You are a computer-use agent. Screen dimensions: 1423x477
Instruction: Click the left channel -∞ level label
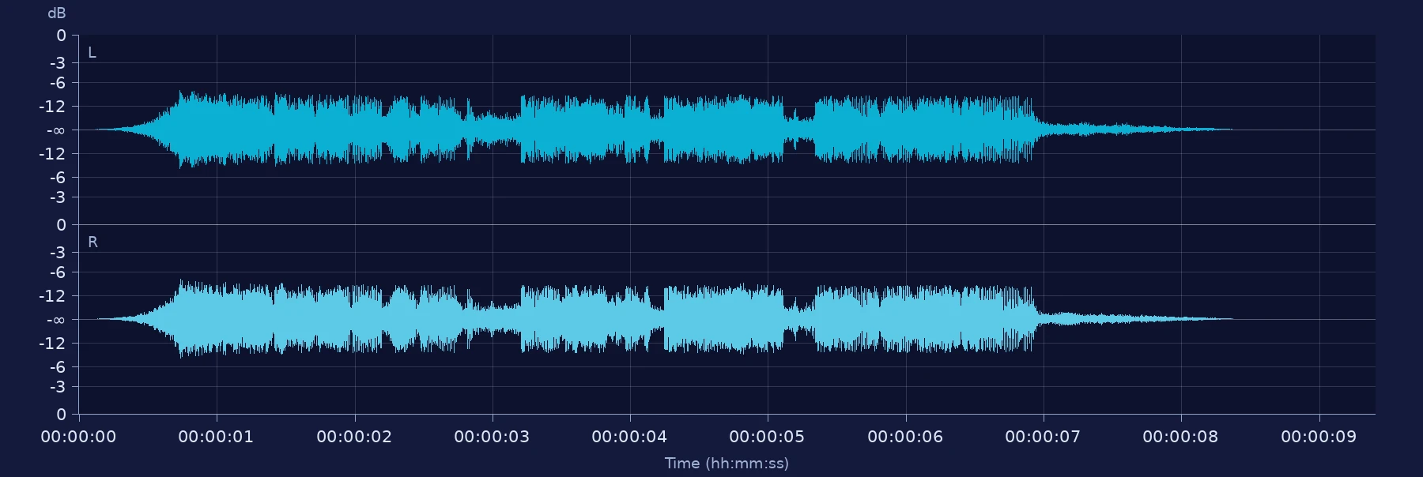55,130
